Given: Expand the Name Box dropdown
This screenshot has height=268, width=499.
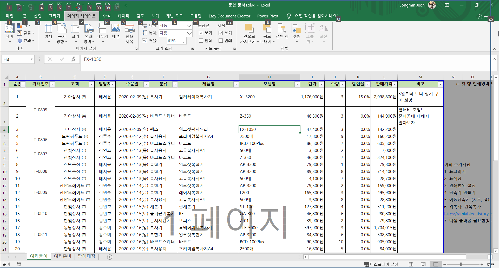Looking at the screenshot, I should tap(31, 59).
